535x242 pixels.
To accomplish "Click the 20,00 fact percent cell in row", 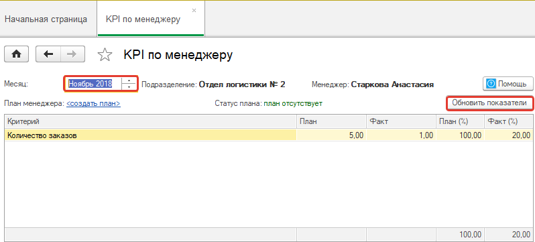I will point(509,135).
